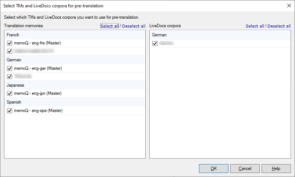
Task: Uncheck the memoQ - eng-spa (Master) checkbox
Action: click(10, 111)
